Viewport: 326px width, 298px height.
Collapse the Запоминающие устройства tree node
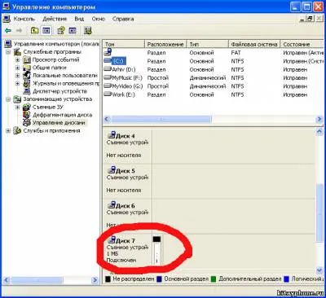(x=8, y=99)
